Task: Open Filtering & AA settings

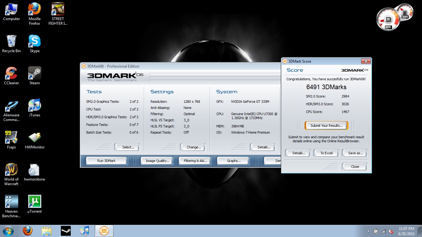Action: [195, 161]
